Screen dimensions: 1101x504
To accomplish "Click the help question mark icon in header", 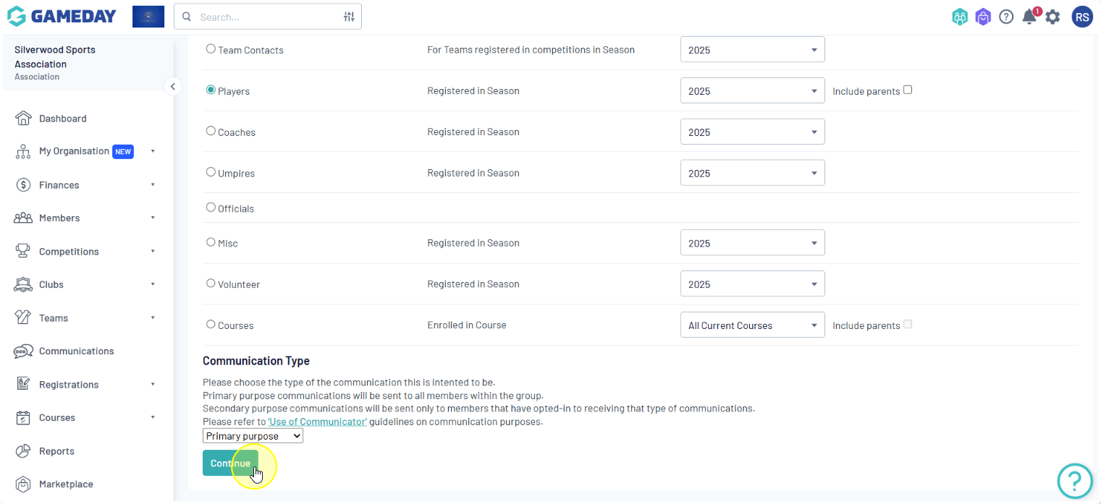I will point(1006,17).
